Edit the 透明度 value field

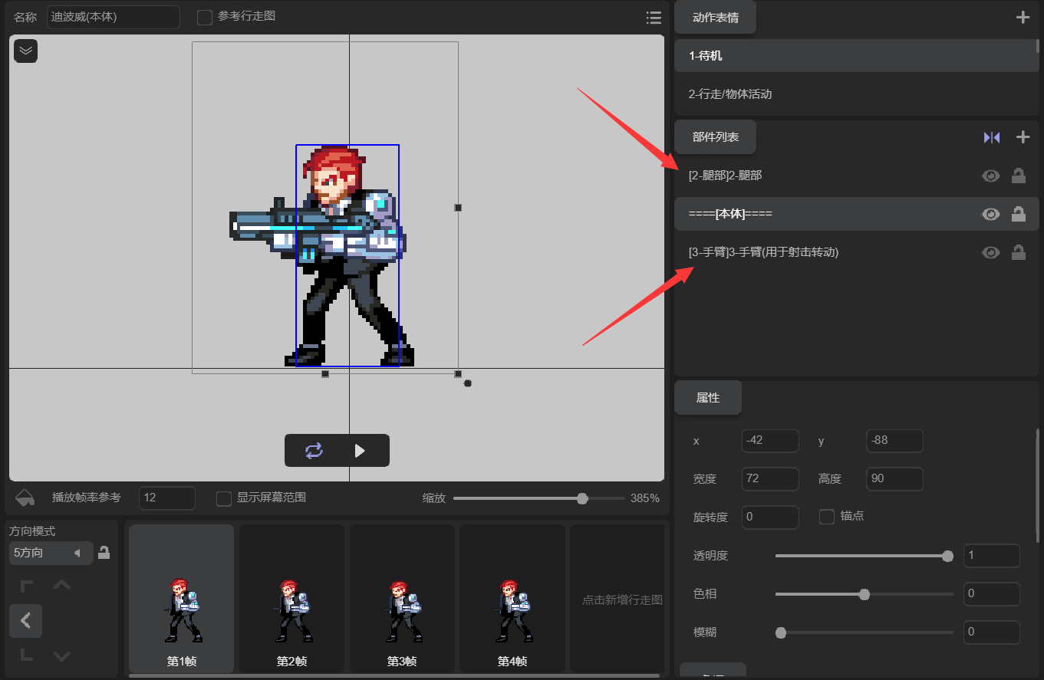(992, 556)
